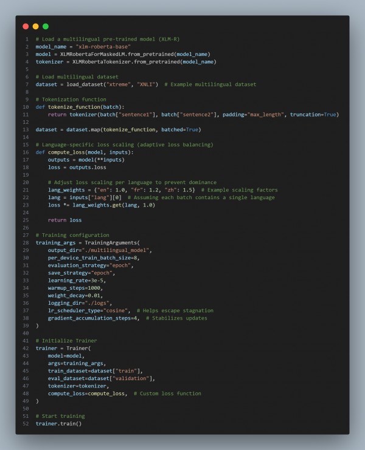Click warmup_steps=1000
The image size is (365, 450).
click(x=74, y=288)
